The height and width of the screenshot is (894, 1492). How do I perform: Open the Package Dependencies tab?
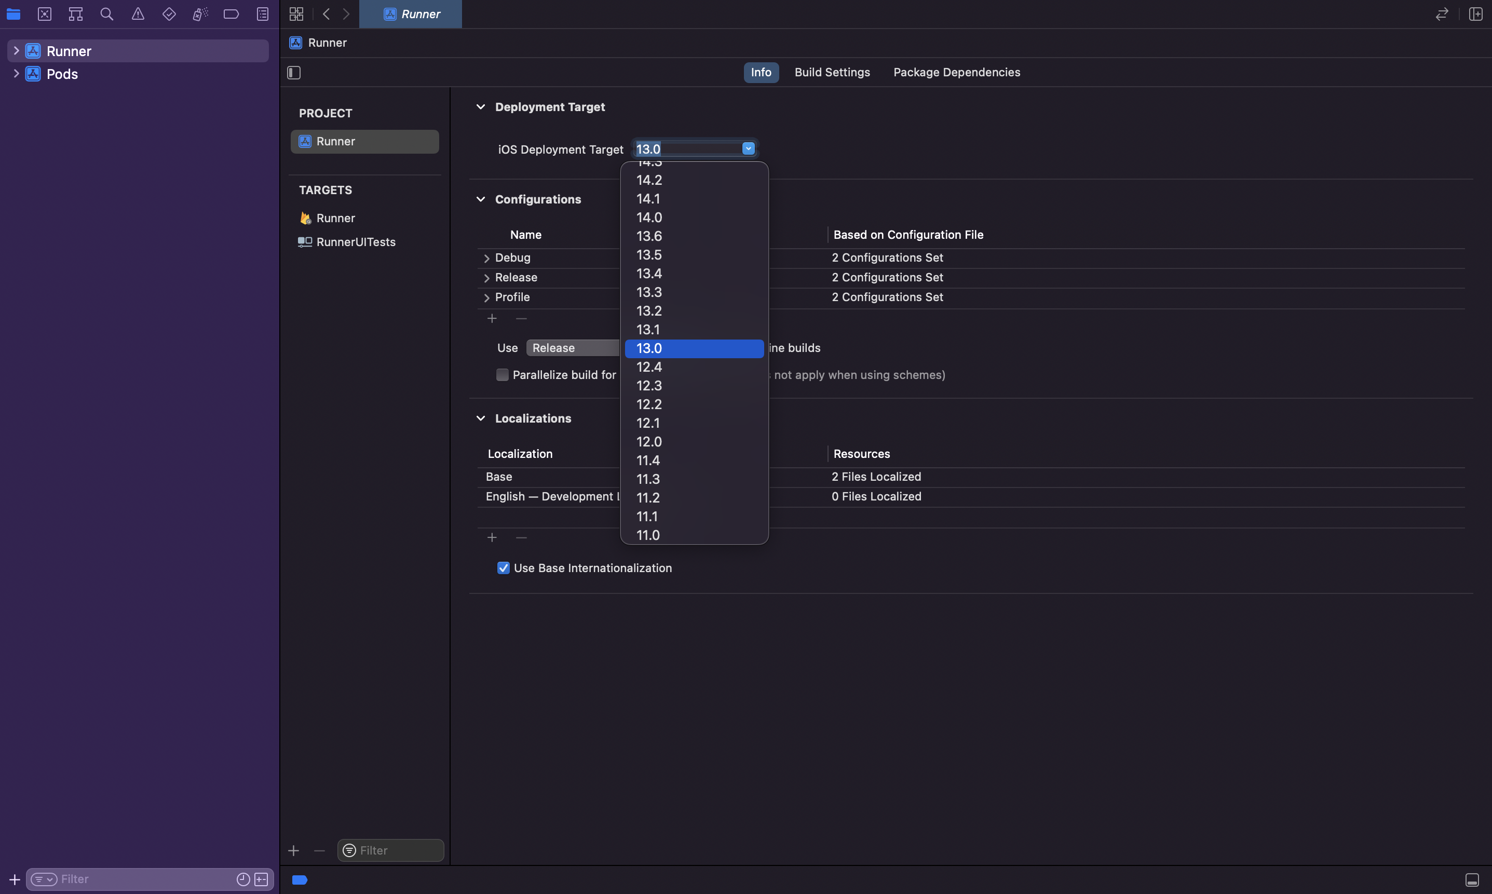point(956,72)
